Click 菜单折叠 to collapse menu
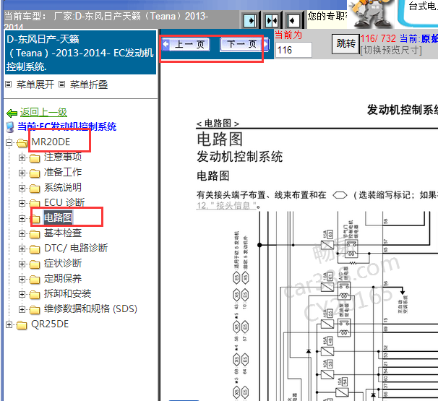438x401 pixels. pos(89,85)
